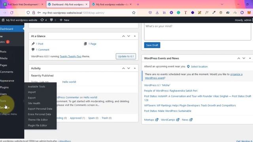The image size is (253, 142).
Task: Bookmark this page with the star icon
Action: tap(134, 13)
